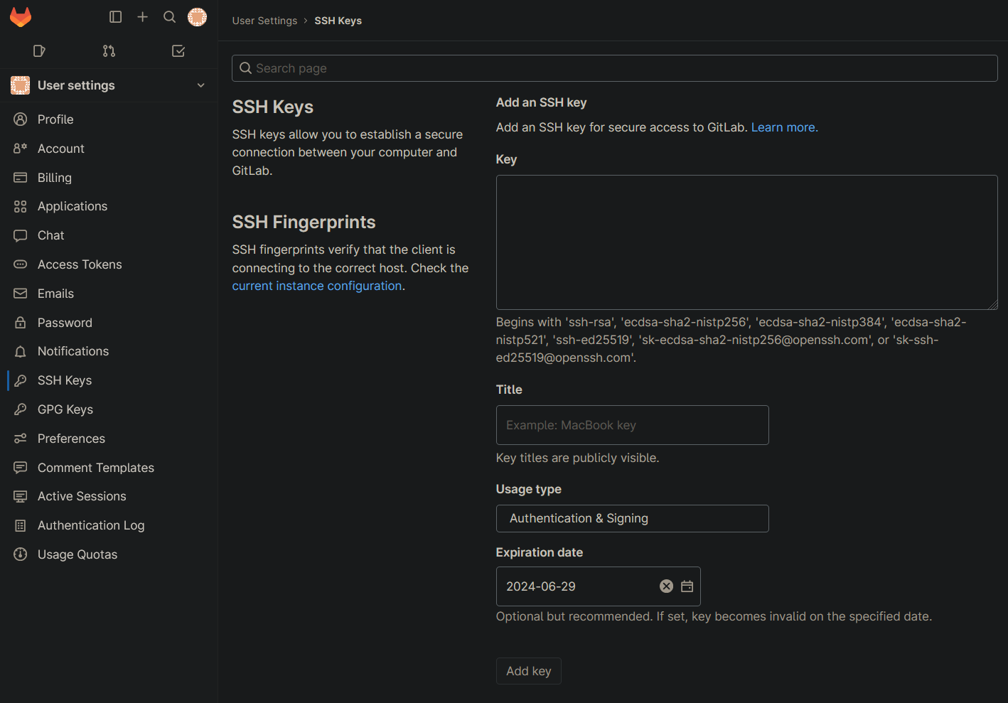This screenshot has height=703, width=1008.
Task: Click the Key text area
Action: 746,242
